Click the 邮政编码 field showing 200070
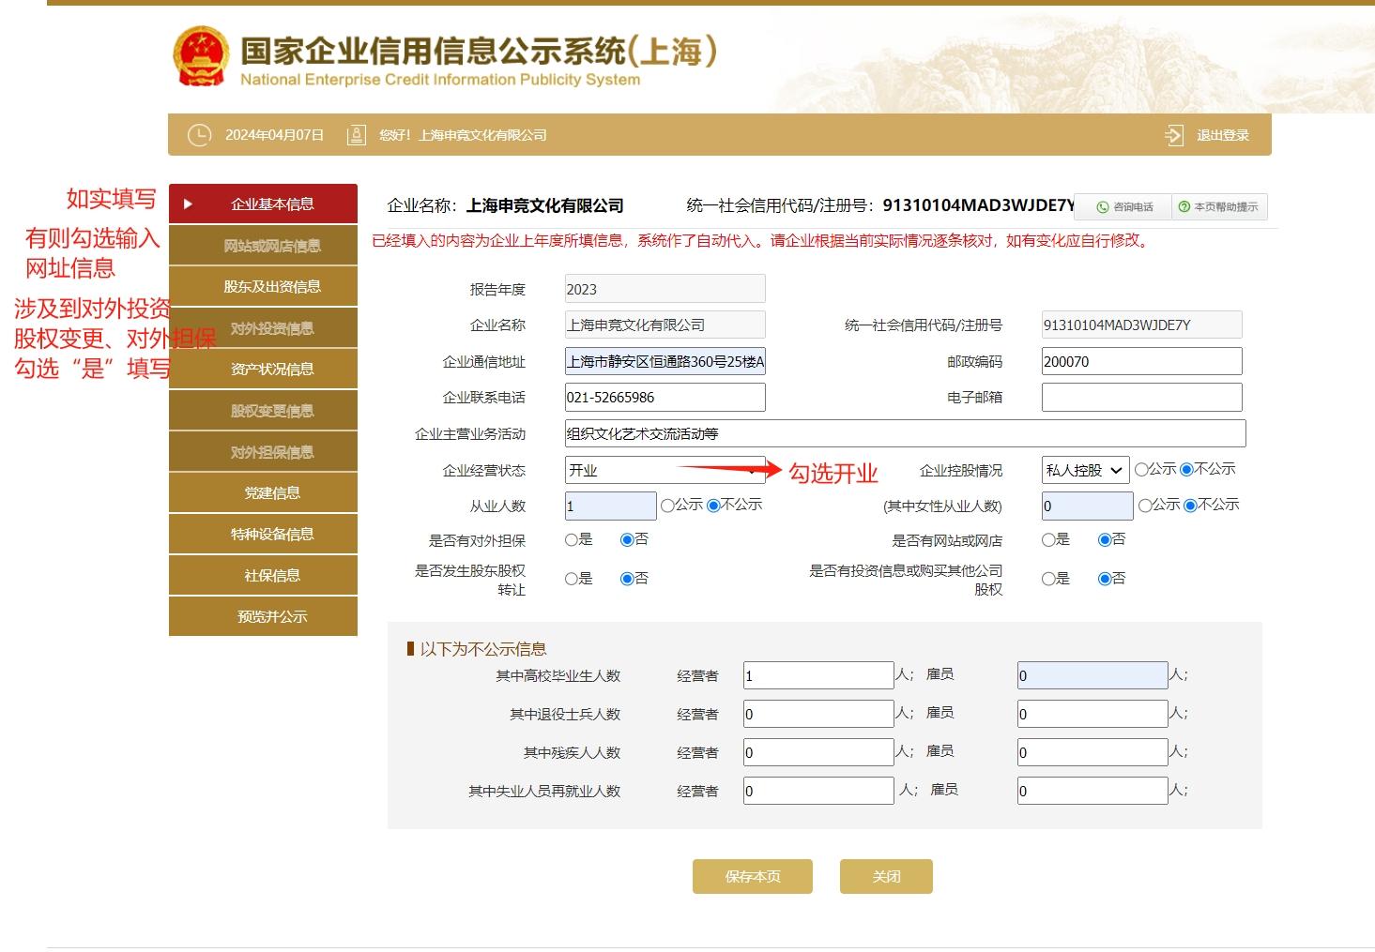The width and height of the screenshot is (1375, 952). click(1141, 361)
